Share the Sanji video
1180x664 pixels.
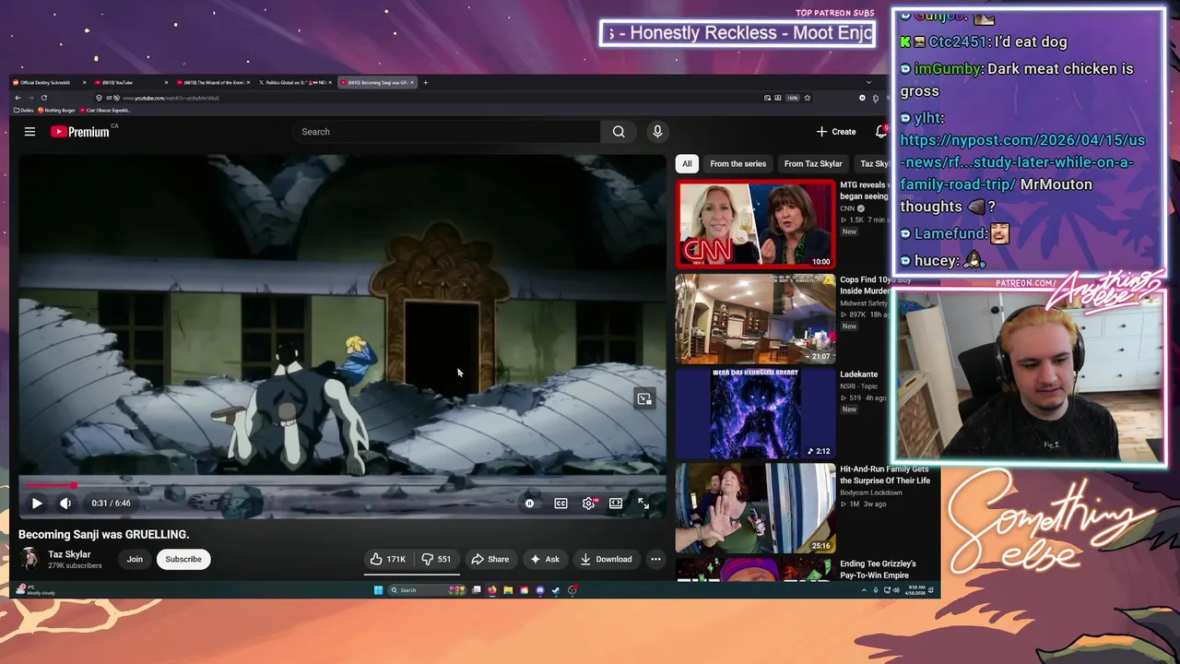[x=490, y=559]
